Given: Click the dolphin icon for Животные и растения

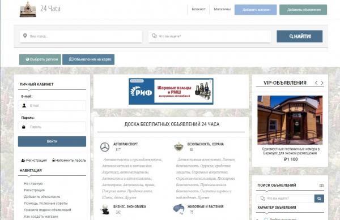Looking at the screenshot, I should click(178, 209).
